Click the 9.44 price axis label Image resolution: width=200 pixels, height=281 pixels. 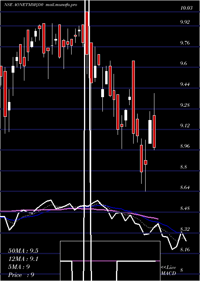pyautogui.click(x=185, y=84)
